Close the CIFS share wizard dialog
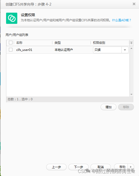This screenshot has height=176, width=139. (134, 4)
